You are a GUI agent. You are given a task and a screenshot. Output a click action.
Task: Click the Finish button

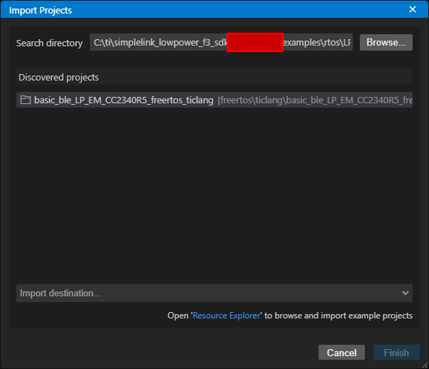pos(396,353)
